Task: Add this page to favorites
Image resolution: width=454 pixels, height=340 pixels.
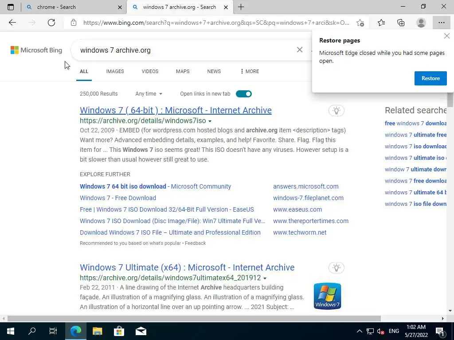Action: [x=360, y=23]
